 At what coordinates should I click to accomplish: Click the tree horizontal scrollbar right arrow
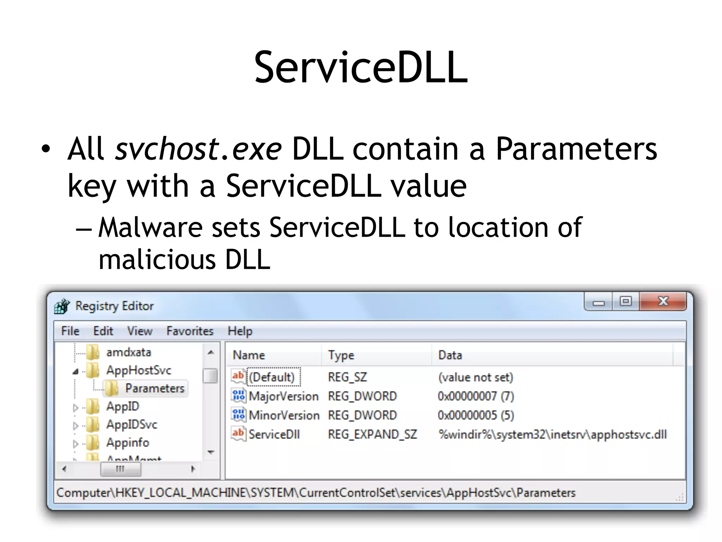coord(193,469)
